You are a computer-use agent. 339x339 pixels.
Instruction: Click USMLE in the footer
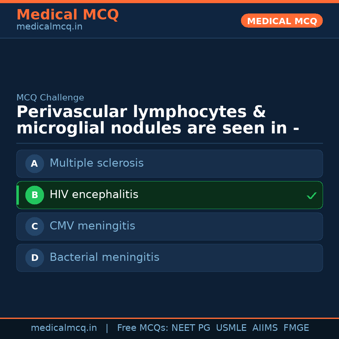pos(231,328)
